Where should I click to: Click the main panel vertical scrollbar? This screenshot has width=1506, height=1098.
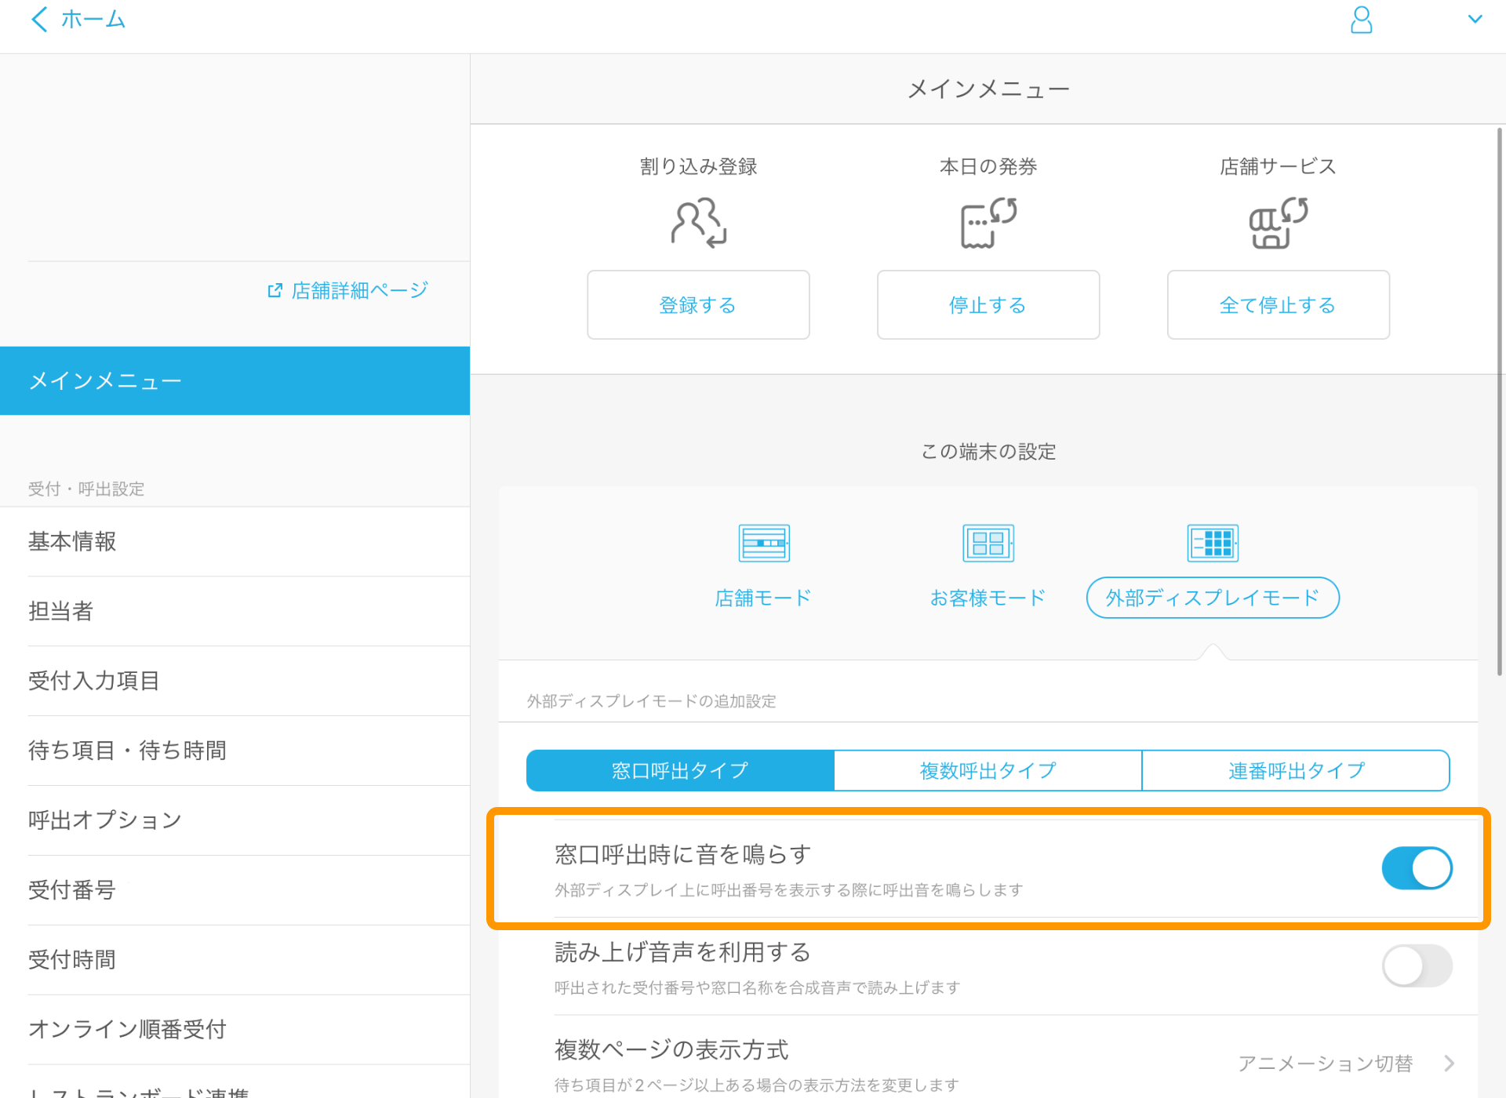point(1500,400)
